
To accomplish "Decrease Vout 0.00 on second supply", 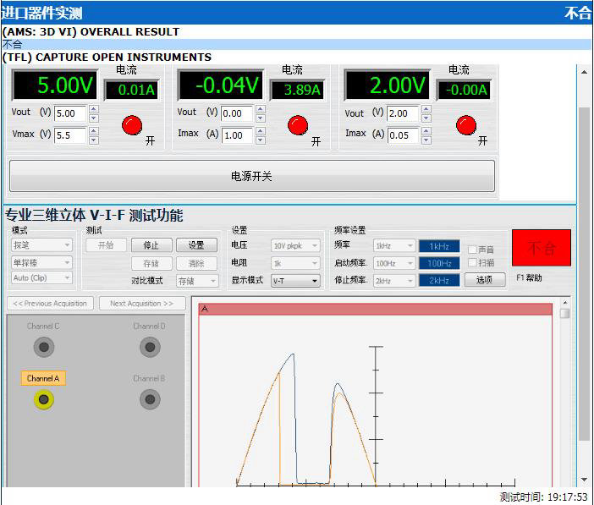I will tap(261, 118).
